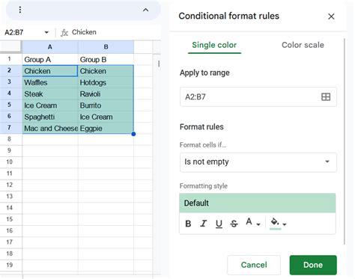
Task: Click the Done button
Action: pyautogui.click(x=313, y=265)
